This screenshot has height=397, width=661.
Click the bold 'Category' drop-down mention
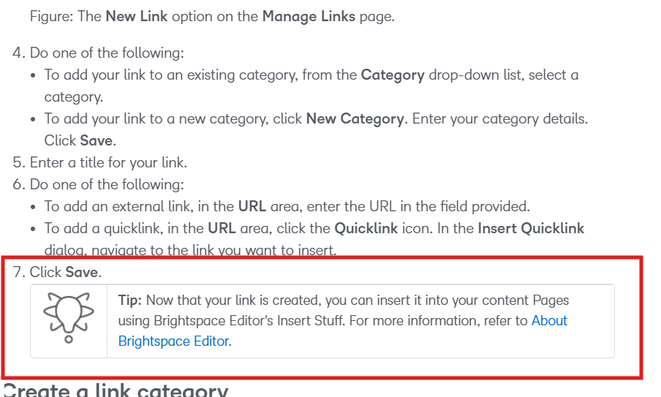pyautogui.click(x=393, y=75)
